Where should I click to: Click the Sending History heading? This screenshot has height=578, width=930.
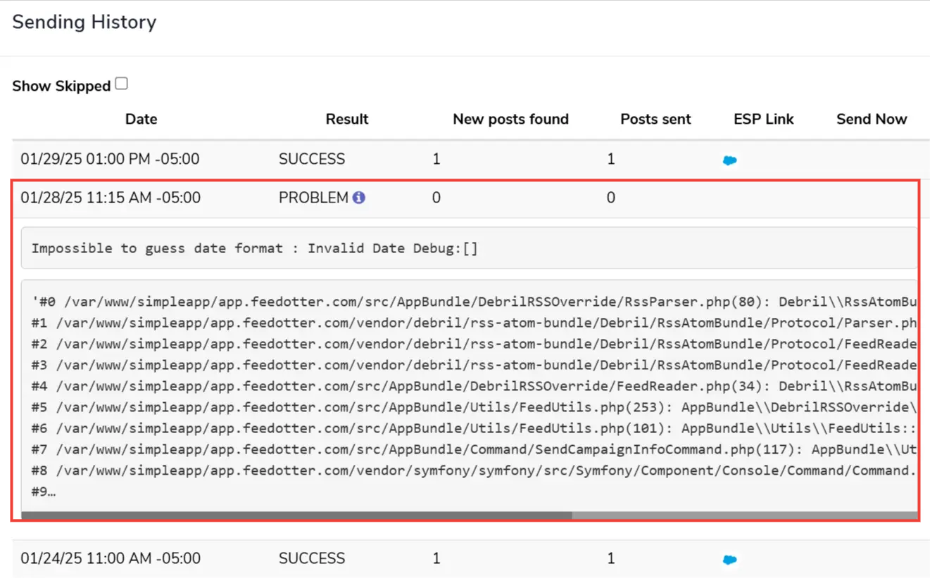coord(84,23)
